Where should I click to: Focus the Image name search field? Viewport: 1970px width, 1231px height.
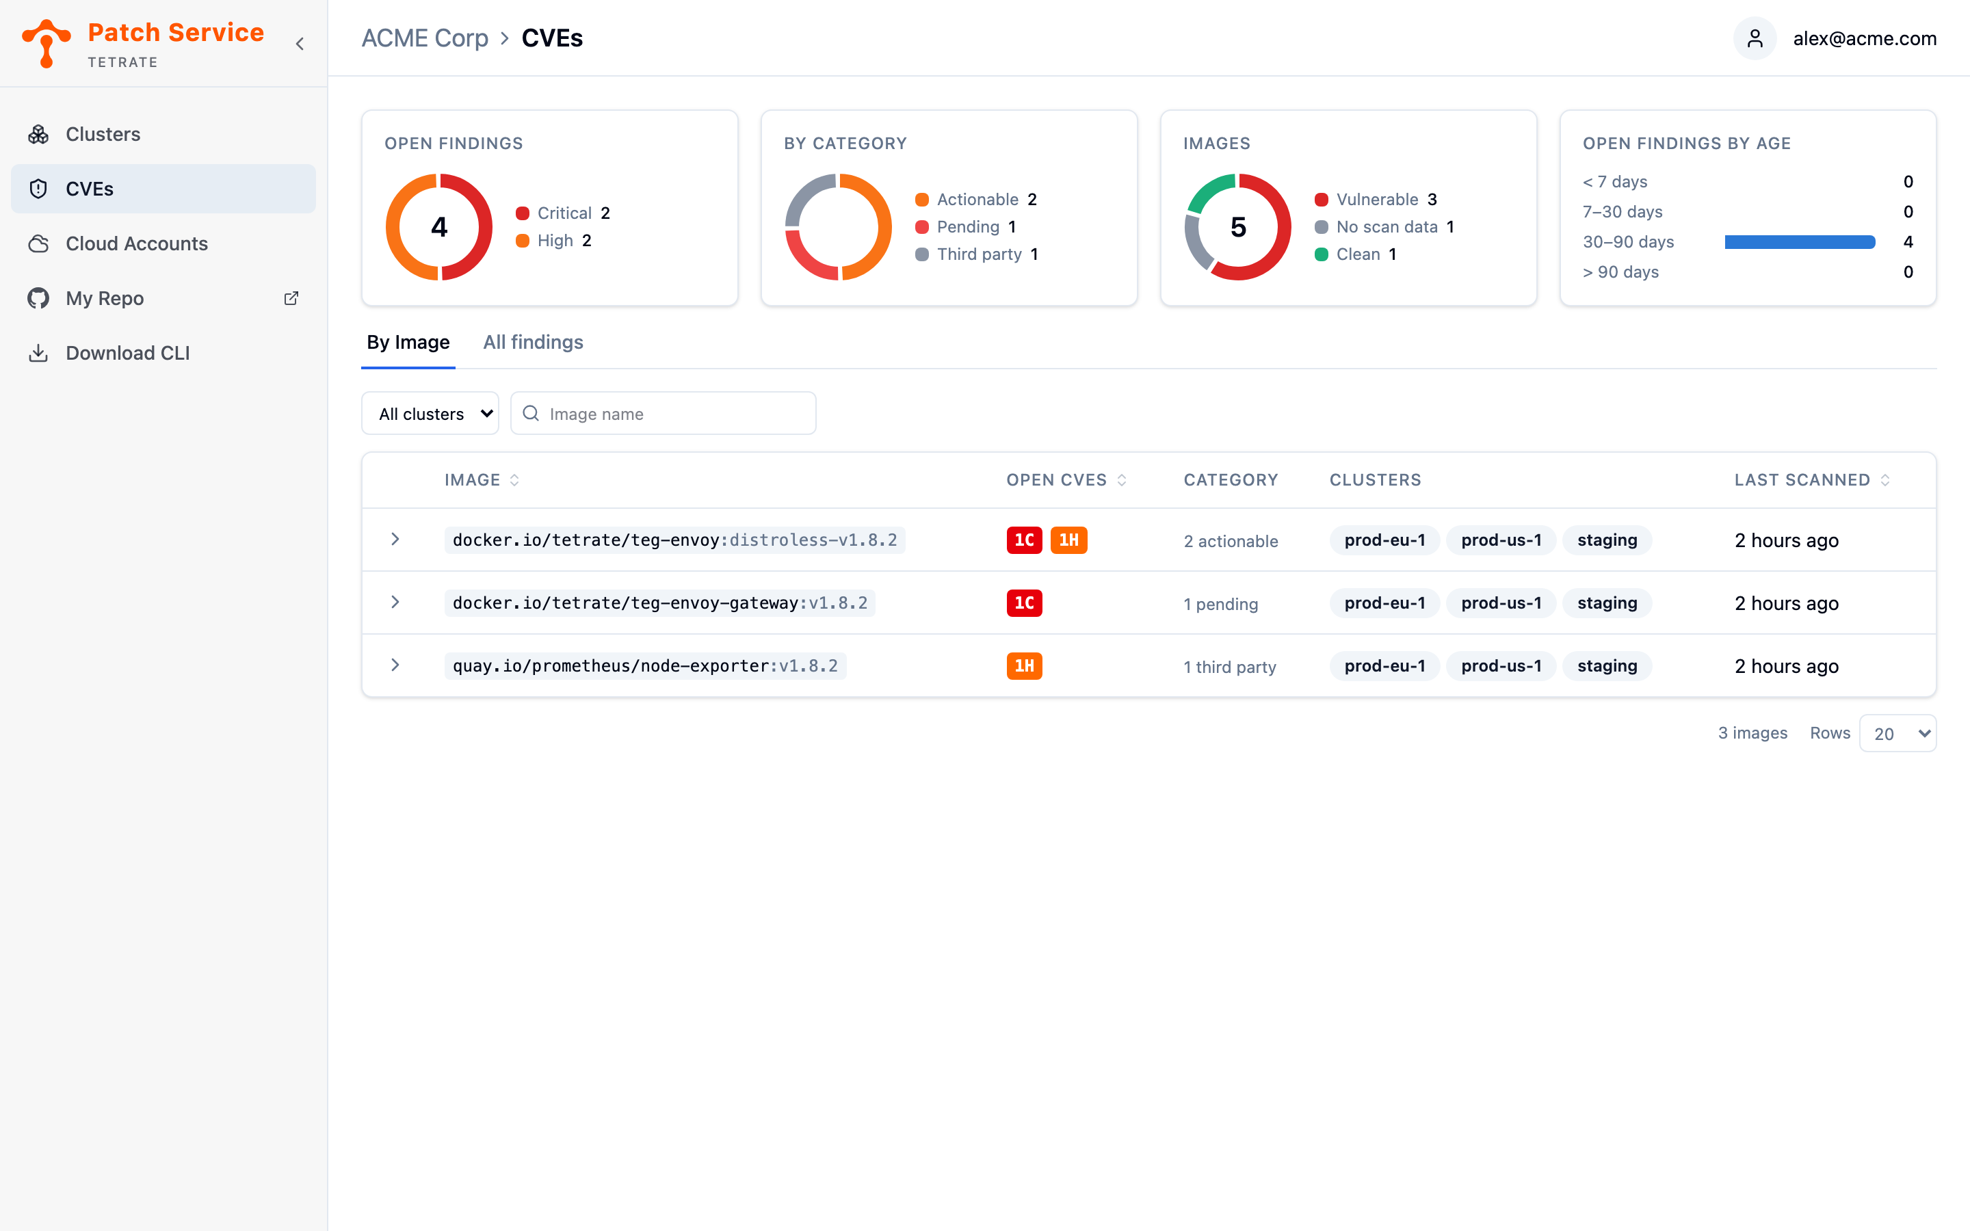coord(664,414)
